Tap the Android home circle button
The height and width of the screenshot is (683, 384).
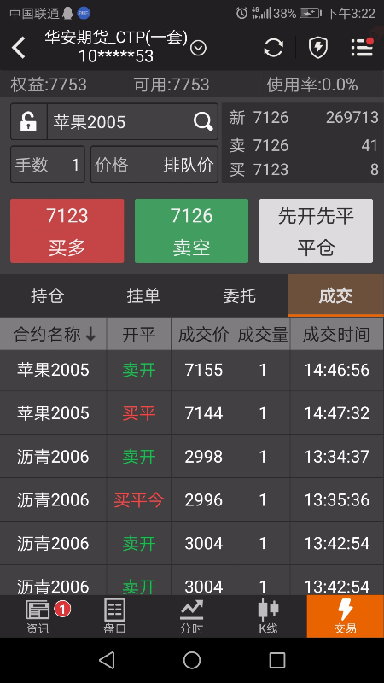191,660
